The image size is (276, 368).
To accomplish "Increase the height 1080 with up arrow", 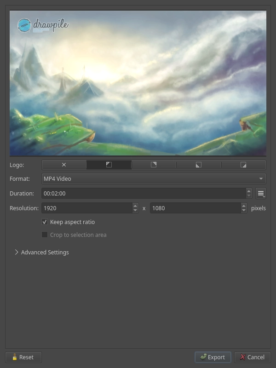I will [x=244, y=206].
